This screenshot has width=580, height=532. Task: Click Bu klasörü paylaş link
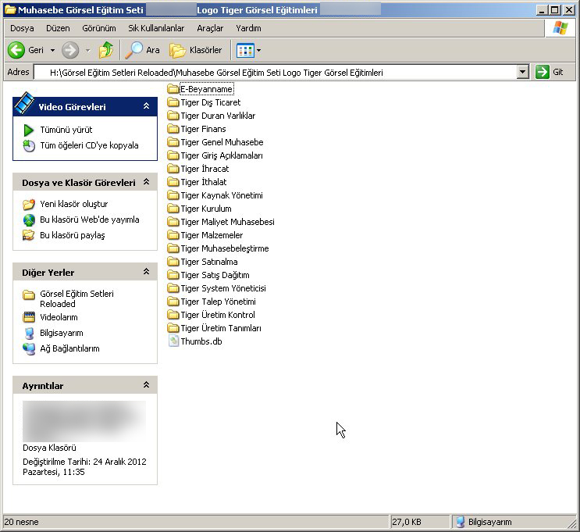coord(73,235)
